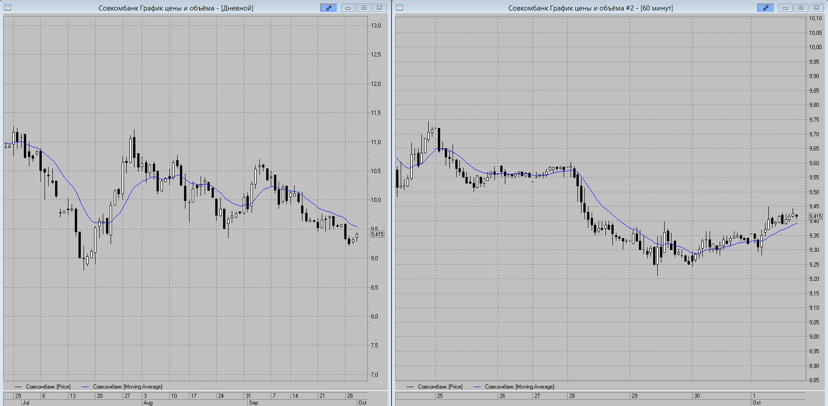The width and height of the screenshot is (828, 406).
Task: Minimize the 60-minute chart #2 window
Action: [x=785, y=8]
